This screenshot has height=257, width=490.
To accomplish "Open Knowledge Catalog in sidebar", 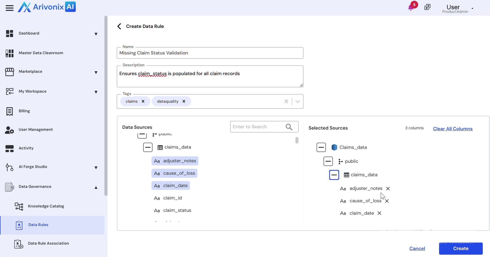I will point(46,206).
